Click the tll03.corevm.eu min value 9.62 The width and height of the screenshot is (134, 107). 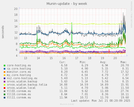(85, 91)
